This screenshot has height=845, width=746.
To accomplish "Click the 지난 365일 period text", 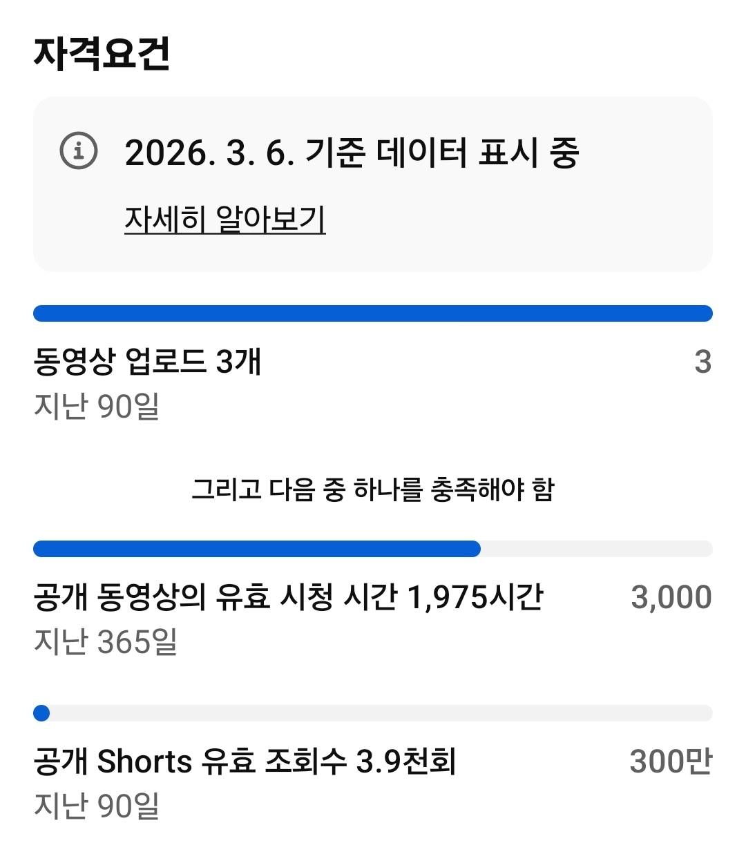I will pyautogui.click(x=106, y=642).
